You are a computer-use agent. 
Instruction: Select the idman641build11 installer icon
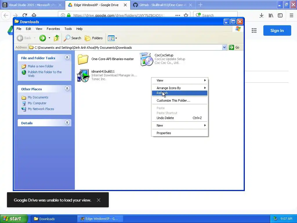point(83,75)
